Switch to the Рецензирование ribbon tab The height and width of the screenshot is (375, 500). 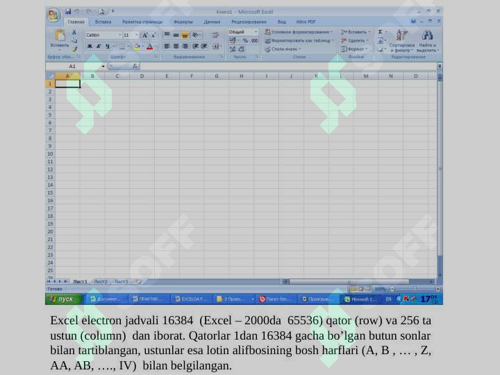249,22
